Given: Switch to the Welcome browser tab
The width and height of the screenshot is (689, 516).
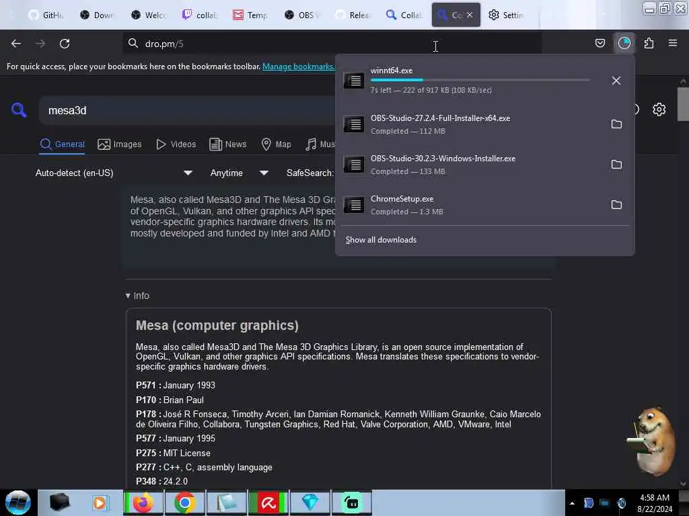Looking at the screenshot, I should tap(149, 15).
